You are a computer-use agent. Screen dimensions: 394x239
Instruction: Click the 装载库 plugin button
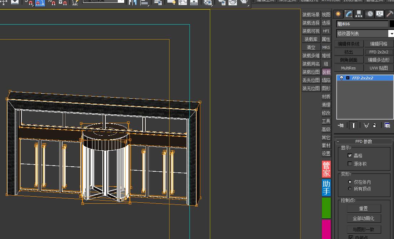(x=311, y=39)
